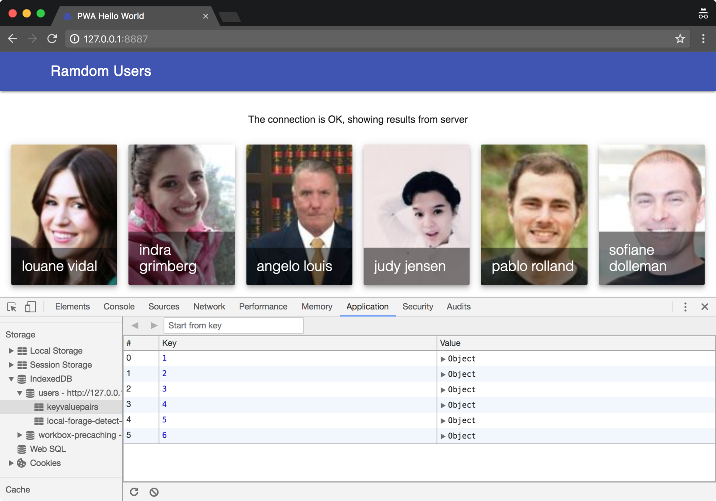Open the Console tab

[x=119, y=307]
